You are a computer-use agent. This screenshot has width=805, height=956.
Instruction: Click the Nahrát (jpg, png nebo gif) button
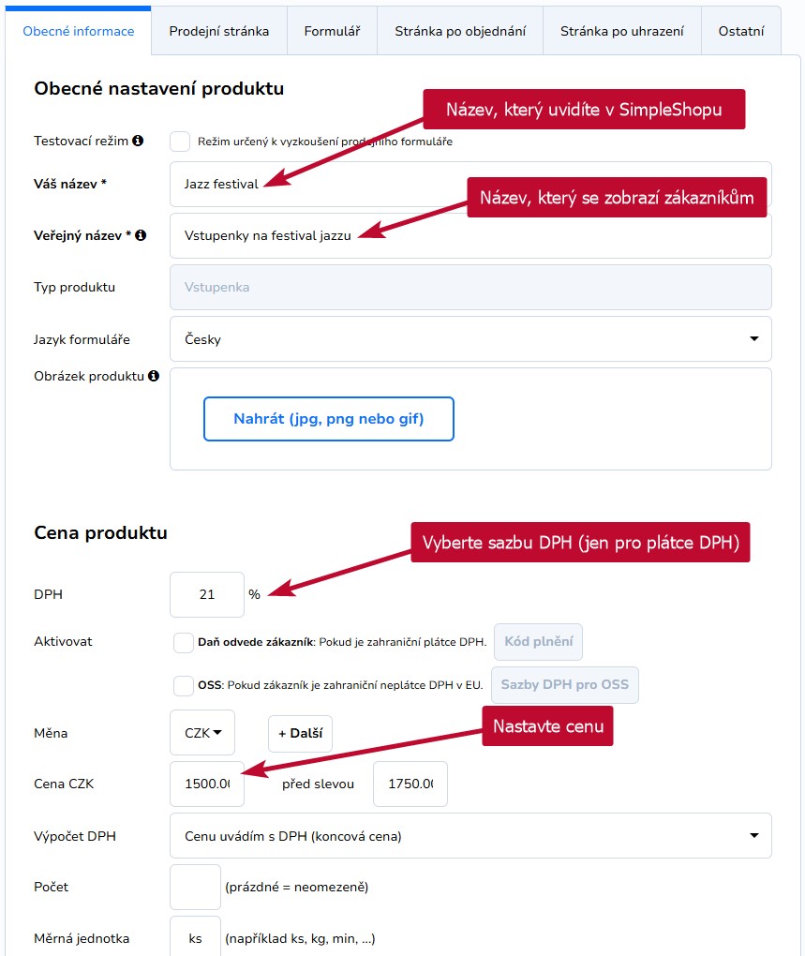tap(328, 419)
